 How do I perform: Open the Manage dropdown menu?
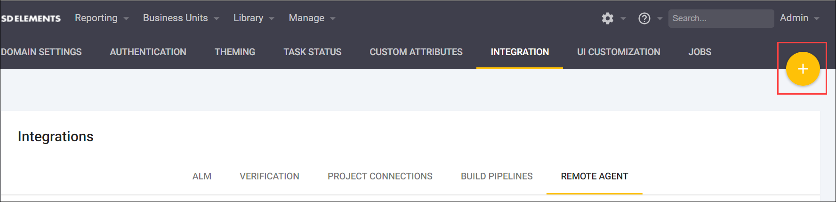click(312, 18)
